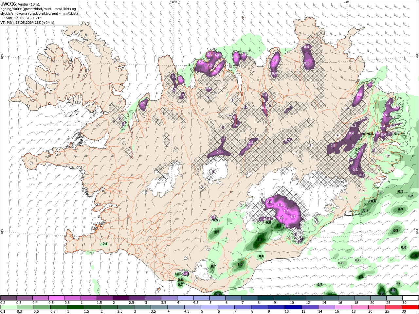419x314 pixels.
Task: Select the '3.0' rain value on the map
Action: pos(381,294)
